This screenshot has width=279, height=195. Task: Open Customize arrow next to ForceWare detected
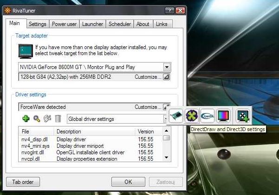(166, 107)
